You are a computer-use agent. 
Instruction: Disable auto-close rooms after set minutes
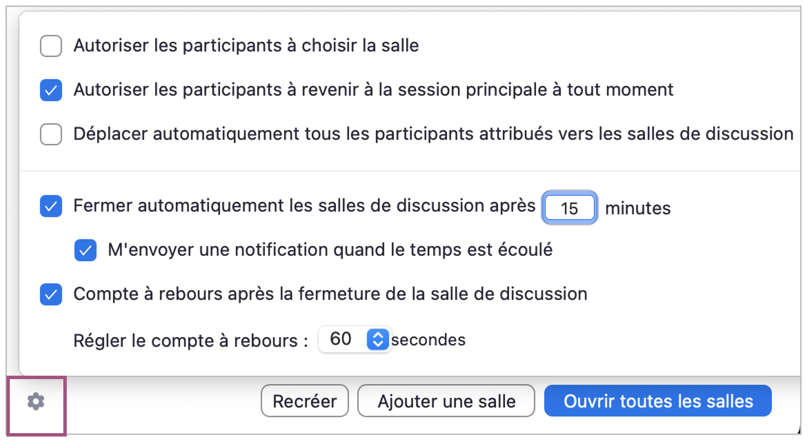pyautogui.click(x=51, y=206)
